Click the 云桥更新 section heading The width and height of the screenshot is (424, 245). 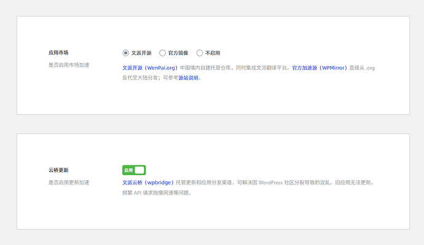58,170
